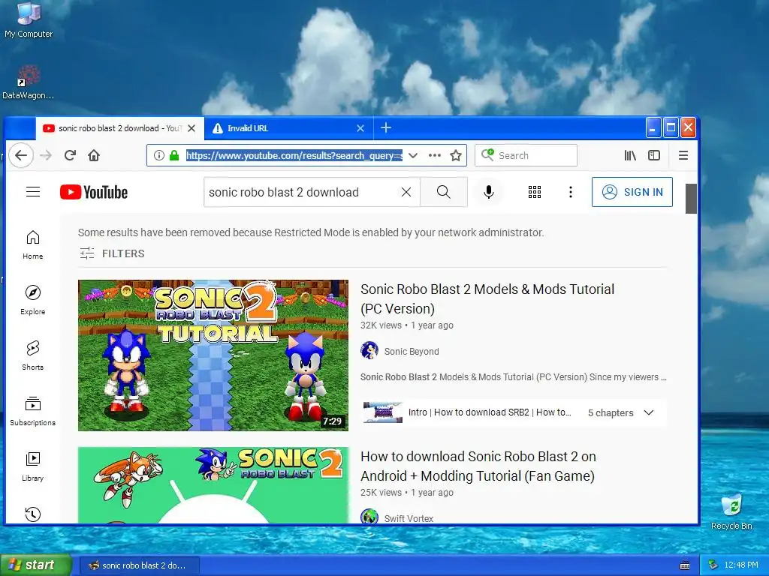Click the Swift Vortex channel avatar
The height and width of the screenshot is (576, 769).
click(369, 517)
